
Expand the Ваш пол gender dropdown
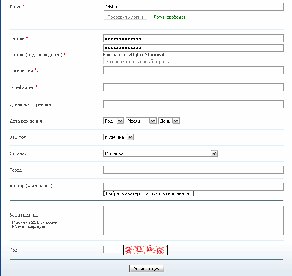coord(119,137)
